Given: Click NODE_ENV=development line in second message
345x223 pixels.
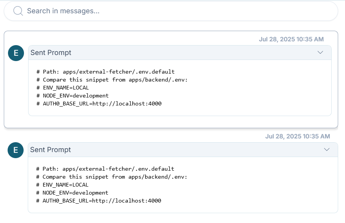Looking at the screenshot, I should click(x=72, y=193).
